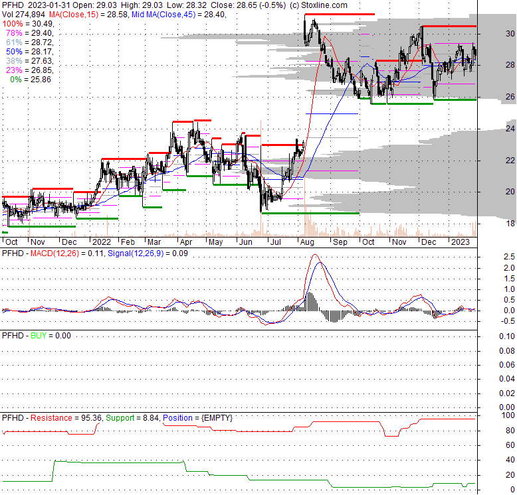517x495 pixels.
Task: Click the 2.5 MACD axis label
Action: coord(509,257)
